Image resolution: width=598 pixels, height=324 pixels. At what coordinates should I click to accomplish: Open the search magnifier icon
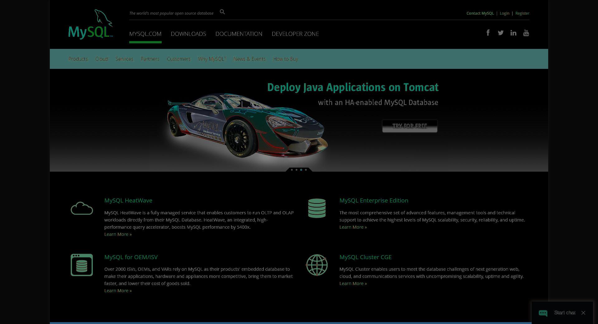point(222,12)
